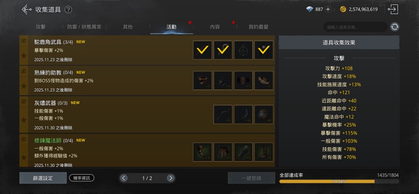
Task: Toggle the eye icon for 灰燼武器
Action: click(x=24, y=101)
